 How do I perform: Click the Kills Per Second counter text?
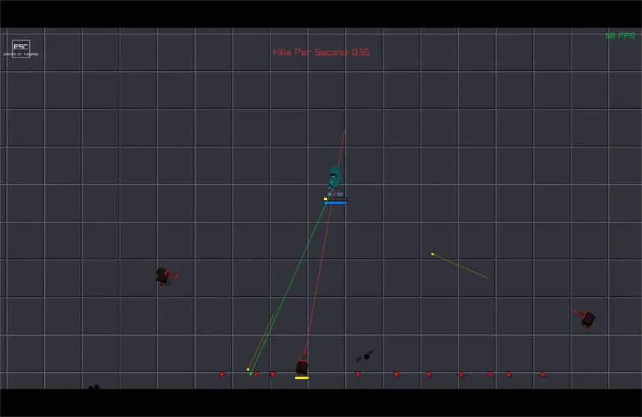pyautogui.click(x=321, y=52)
